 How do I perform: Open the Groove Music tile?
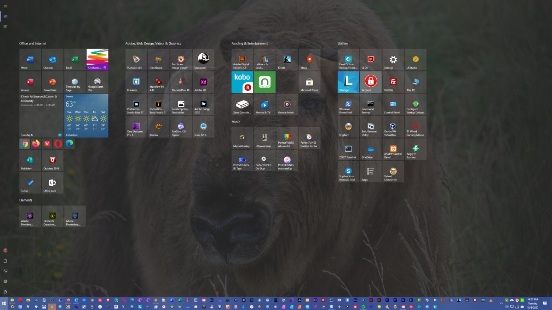287,105
